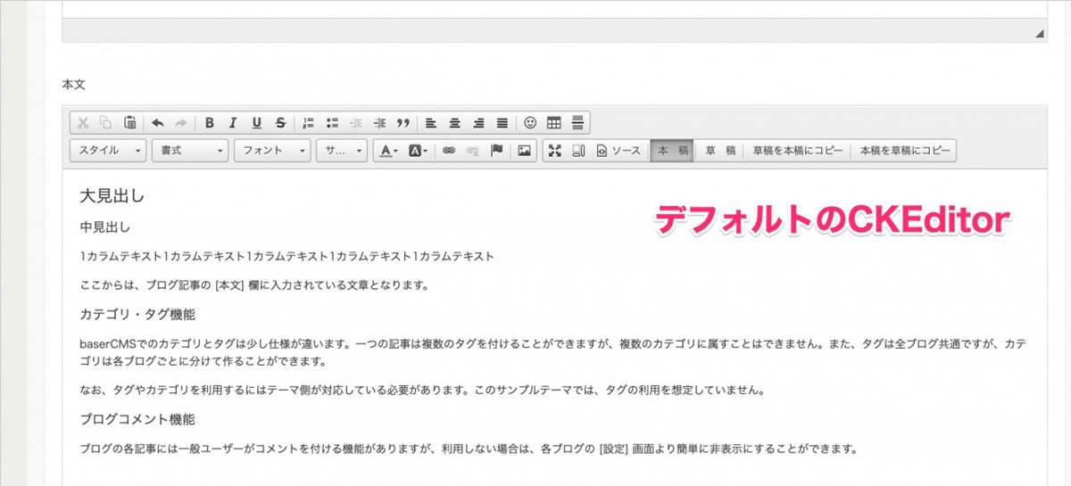
Task: Select the 草稿 draft tab
Action: click(x=720, y=151)
